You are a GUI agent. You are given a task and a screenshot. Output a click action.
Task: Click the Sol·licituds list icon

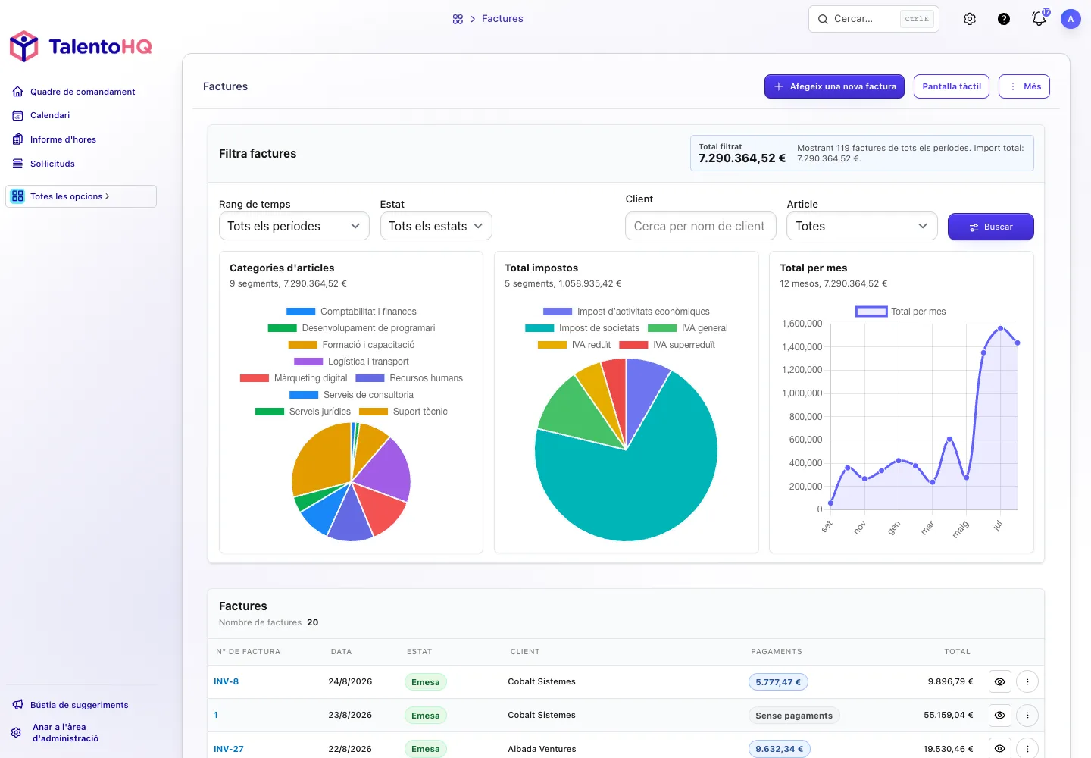tap(17, 164)
